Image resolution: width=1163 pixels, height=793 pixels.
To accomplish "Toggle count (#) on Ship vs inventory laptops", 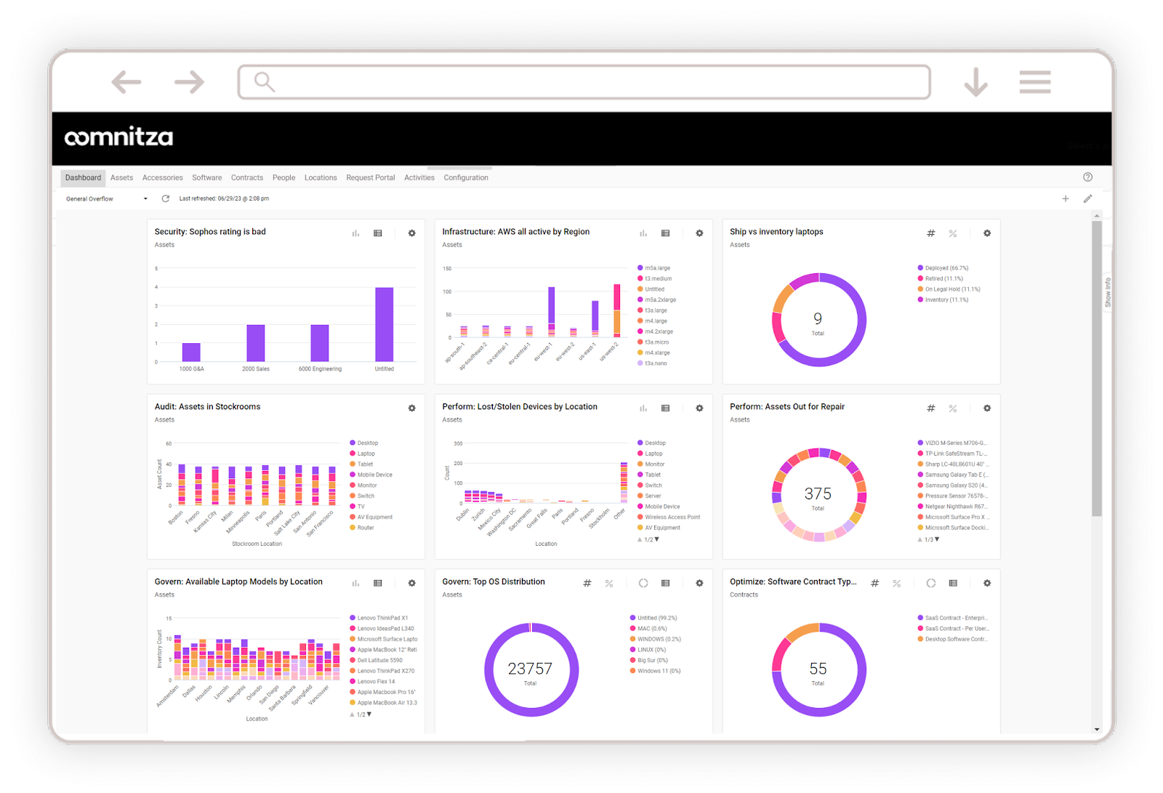I will (931, 233).
